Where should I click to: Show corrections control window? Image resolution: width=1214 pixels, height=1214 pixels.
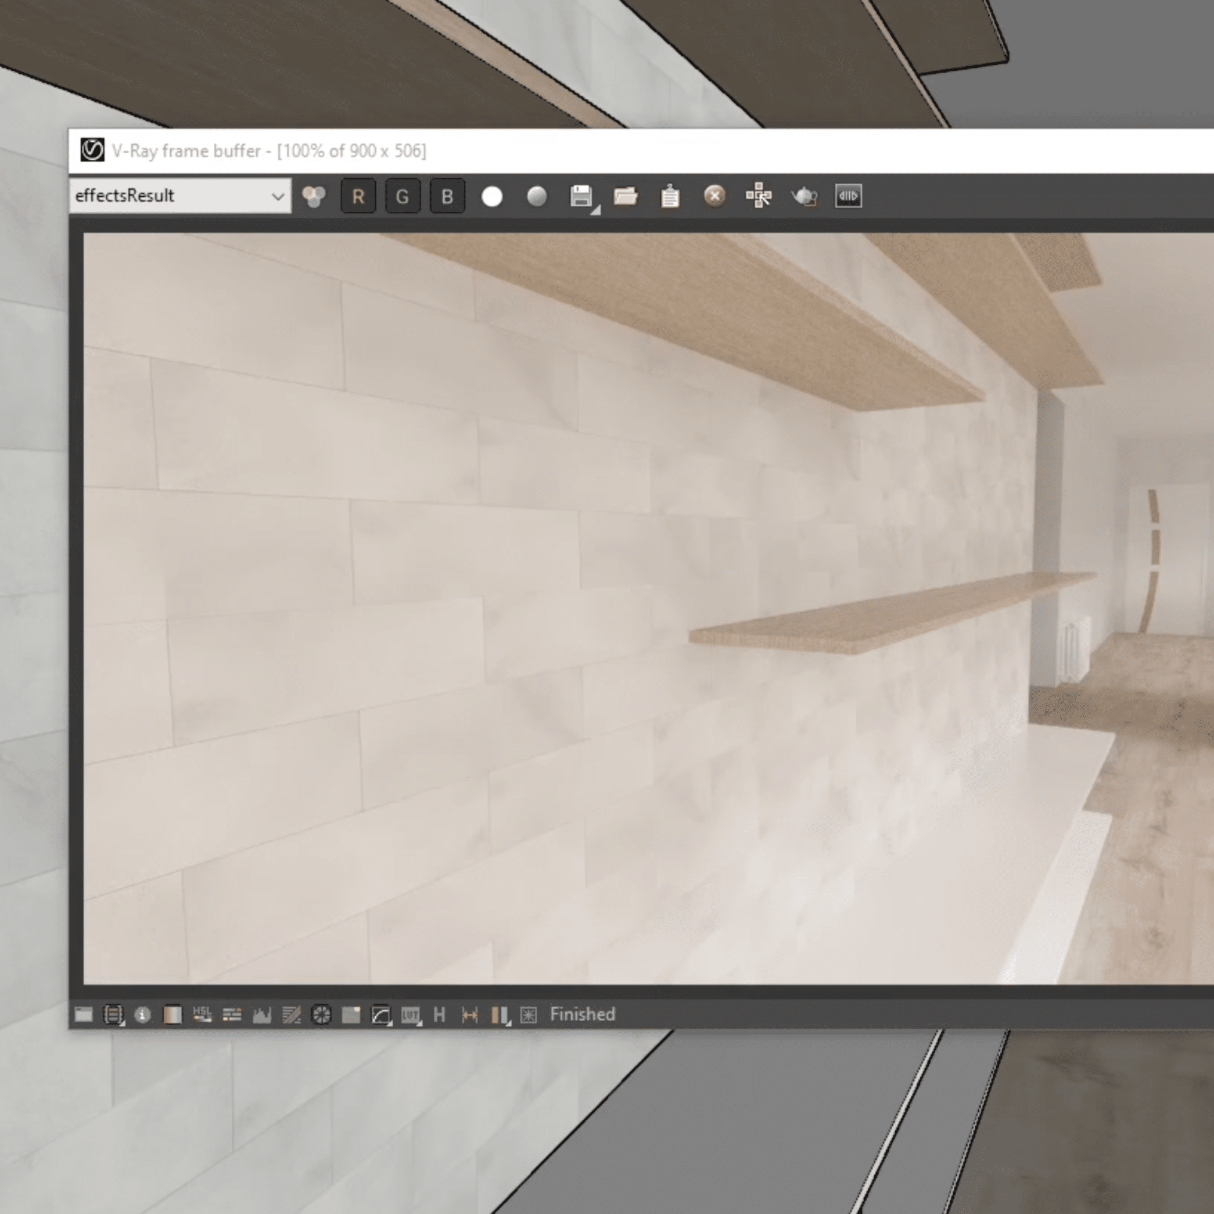84,1015
